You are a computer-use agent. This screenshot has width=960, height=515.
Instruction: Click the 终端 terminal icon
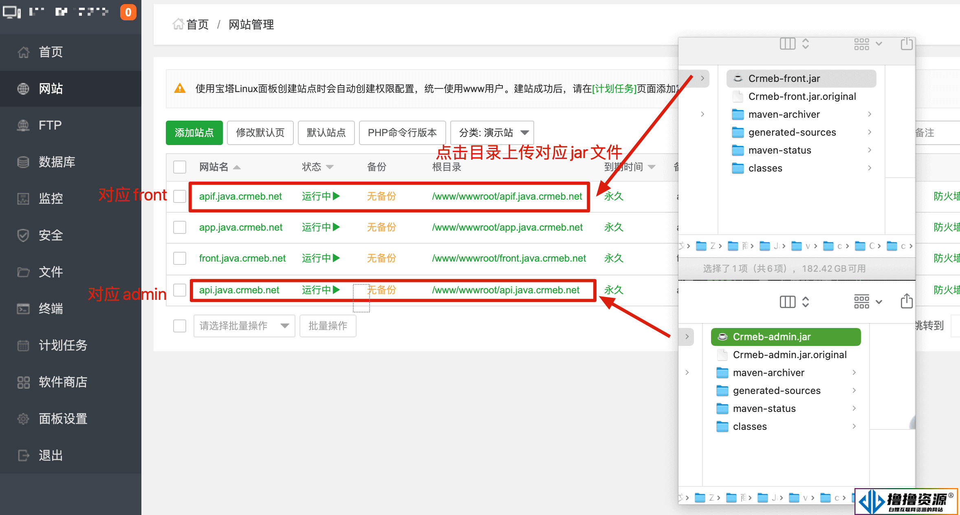(23, 308)
